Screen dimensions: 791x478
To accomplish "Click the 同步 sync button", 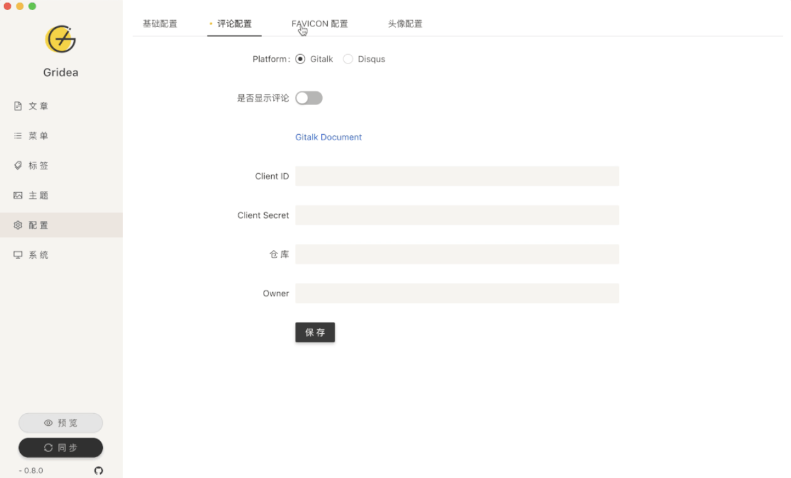I will coord(61,447).
